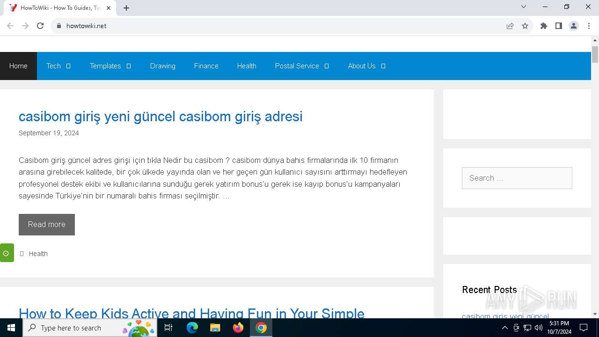Viewport: 599px width, 337px height.
Task: Expand the Templates submenu arrow
Action: pos(129,66)
